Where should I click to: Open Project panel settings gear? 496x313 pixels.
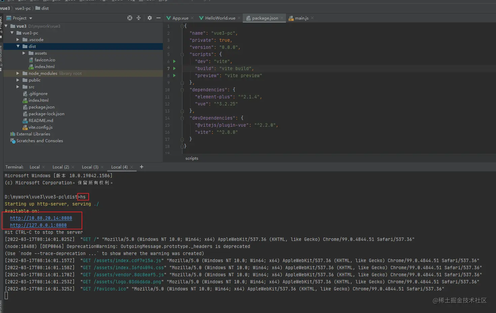[x=150, y=18]
